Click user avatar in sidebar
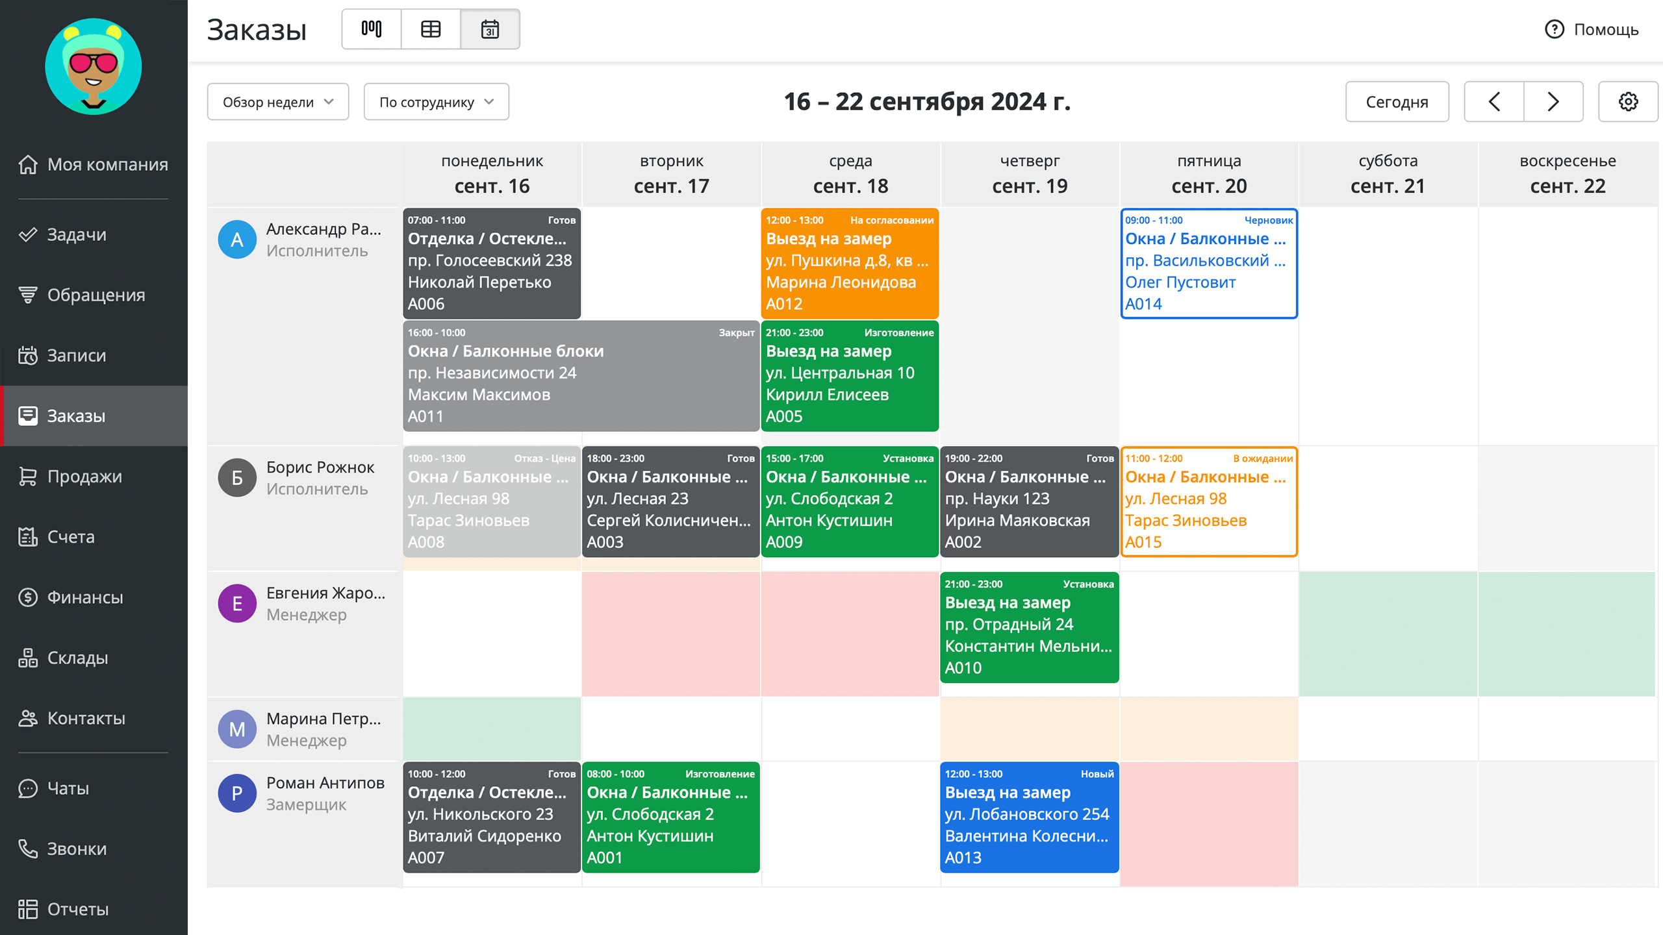This screenshot has height=935, width=1663. (x=94, y=66)
